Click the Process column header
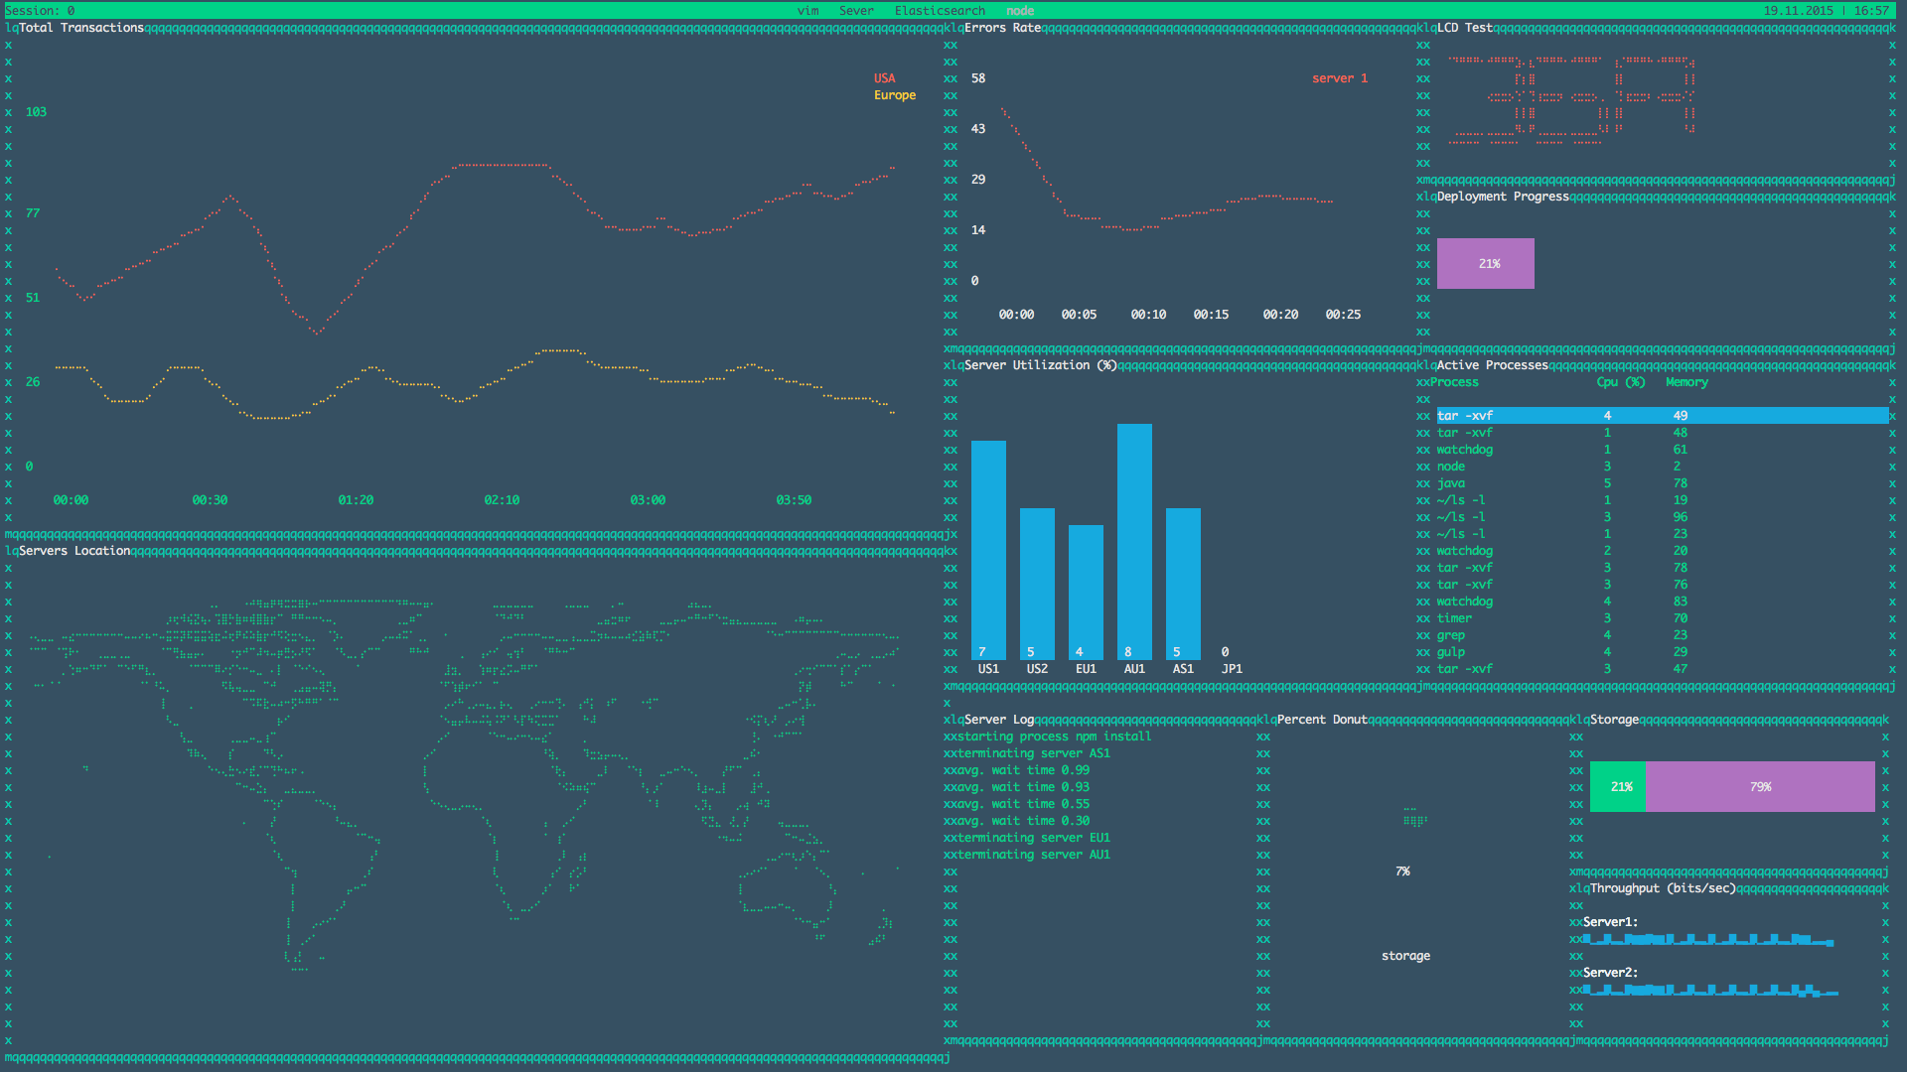Viewport: 1907px width, 1072px height. point(1454,382)
